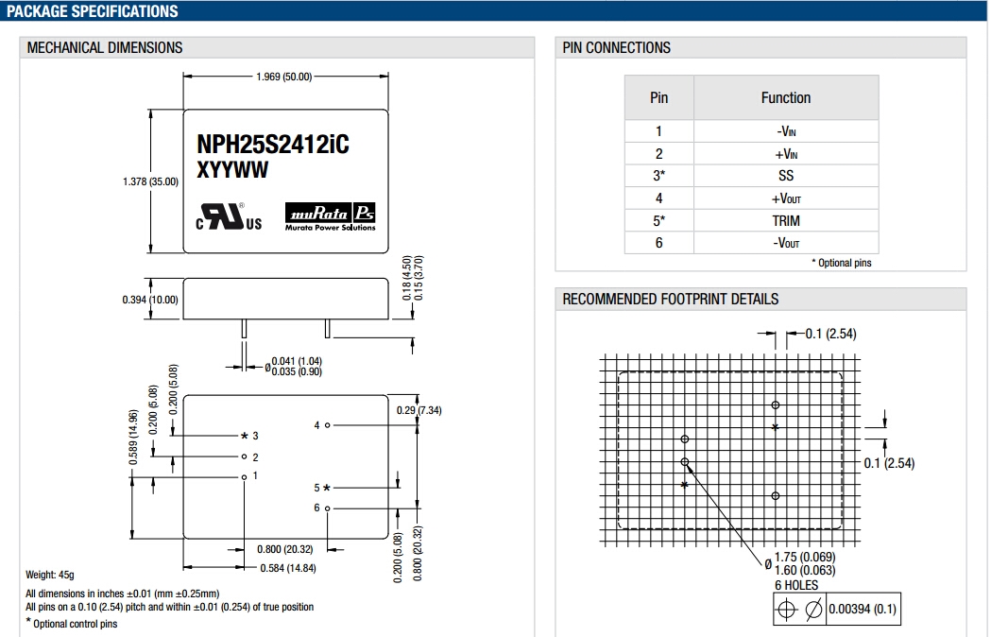The width and height of the screenshot is (991, 637).
Task: Select pin 4 hole in the bottom view
Action: coord(328,425)
